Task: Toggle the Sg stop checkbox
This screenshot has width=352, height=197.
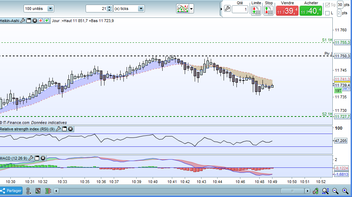Action: tap(327, 5)
